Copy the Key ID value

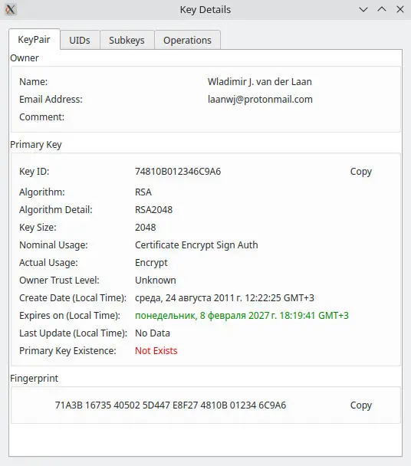click(360, 172)
